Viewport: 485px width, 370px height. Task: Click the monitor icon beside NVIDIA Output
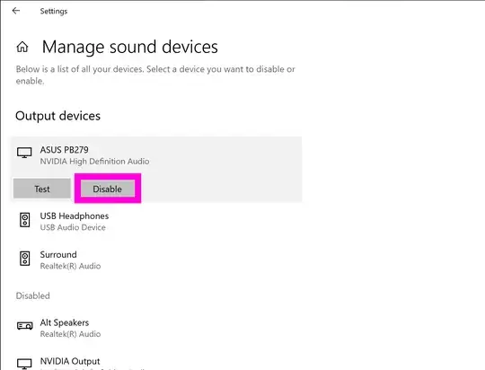pos(24,364)
